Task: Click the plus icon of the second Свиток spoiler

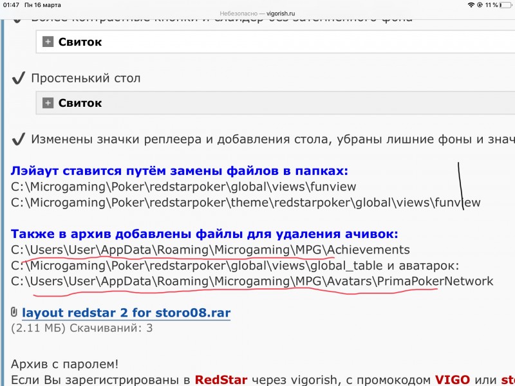Action: [48, 103]
